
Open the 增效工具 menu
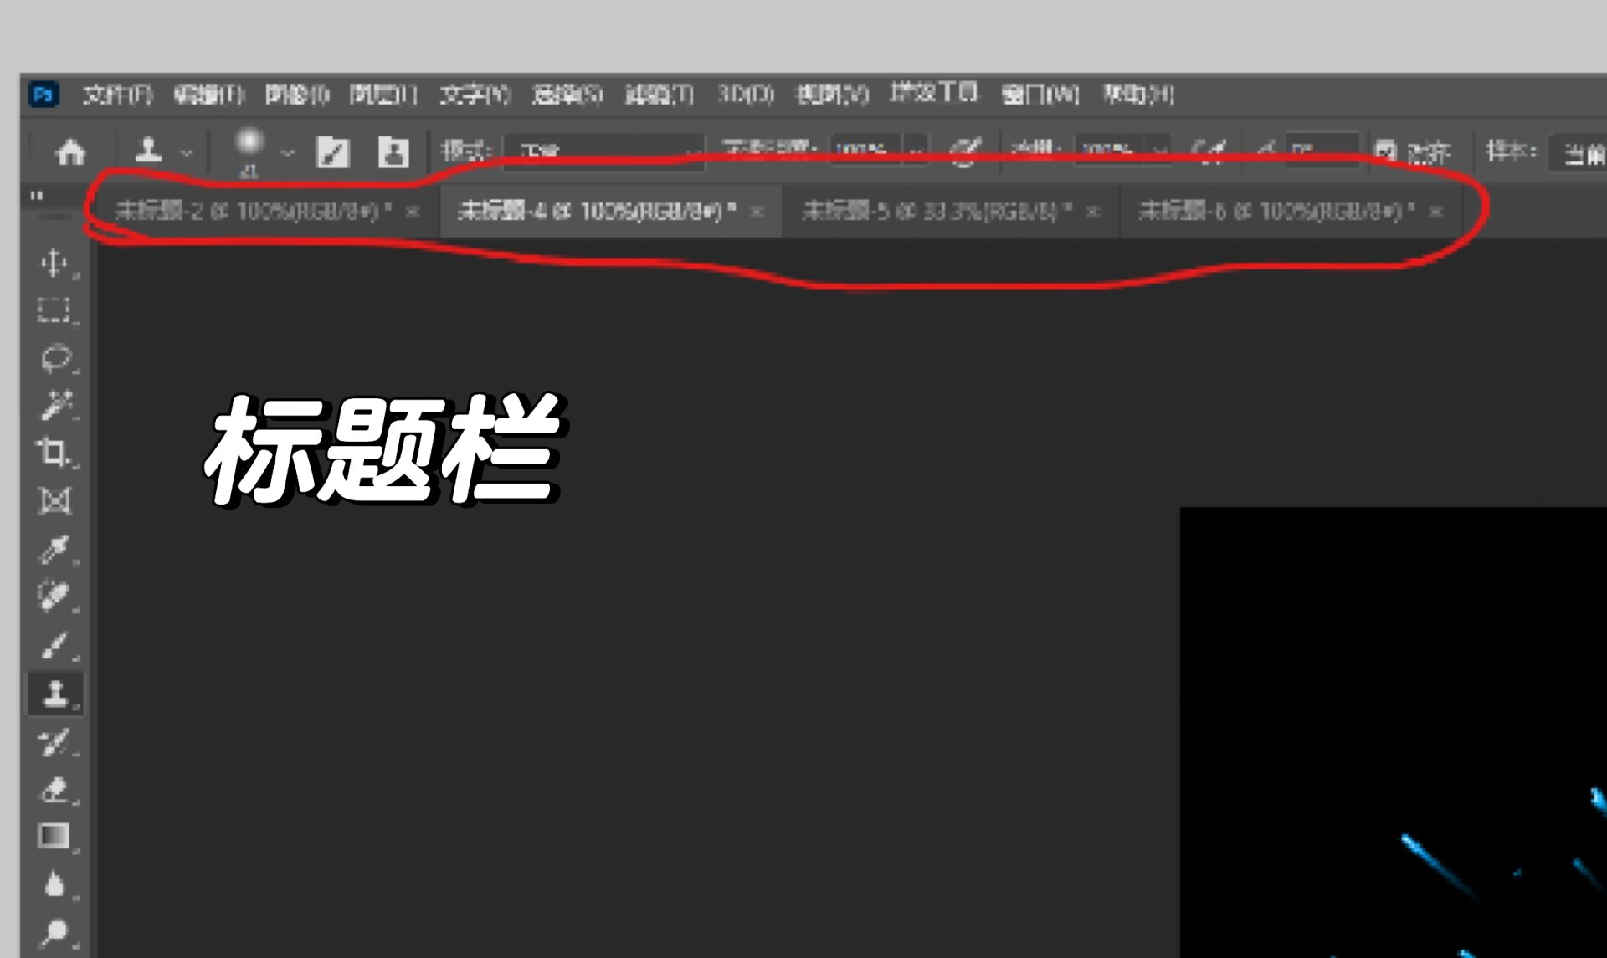point(934,92)
